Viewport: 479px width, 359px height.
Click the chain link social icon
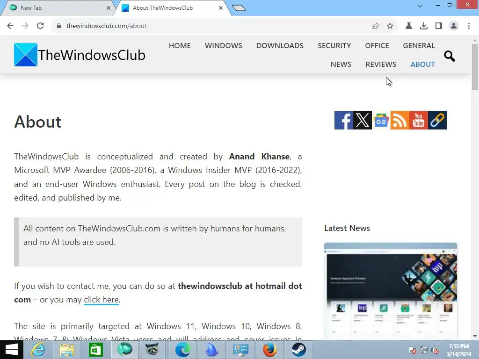pos(437,120)
